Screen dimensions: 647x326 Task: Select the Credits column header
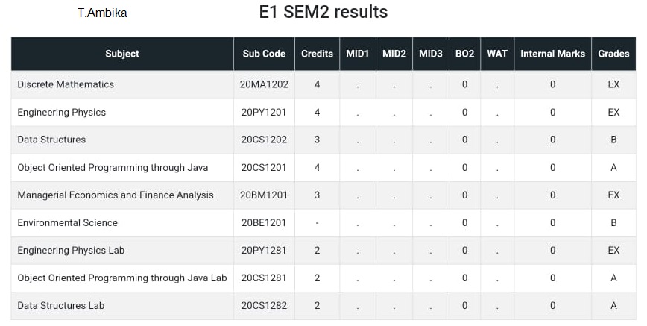coord(317,54)
